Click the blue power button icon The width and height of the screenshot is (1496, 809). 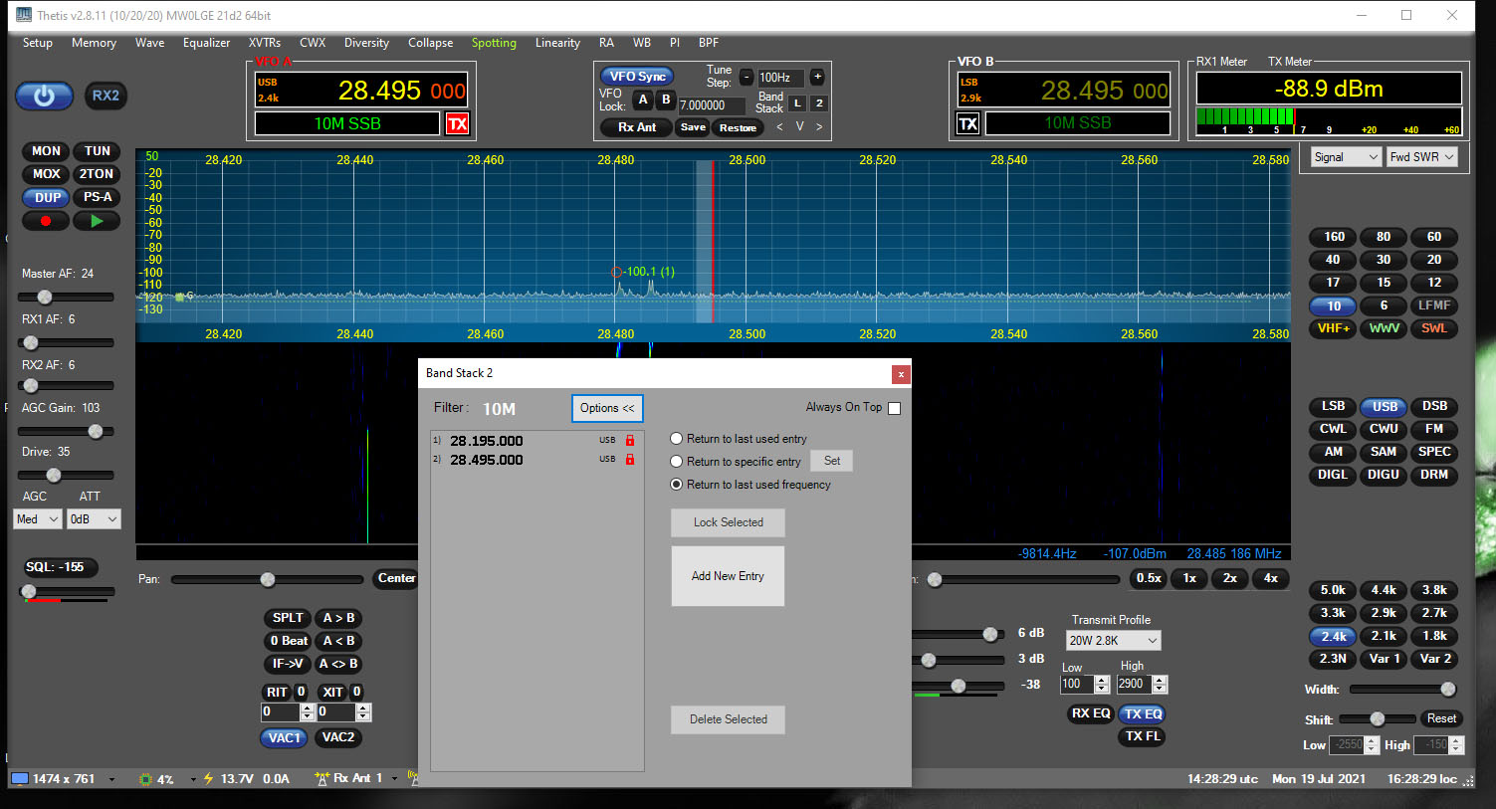[44, 96]
